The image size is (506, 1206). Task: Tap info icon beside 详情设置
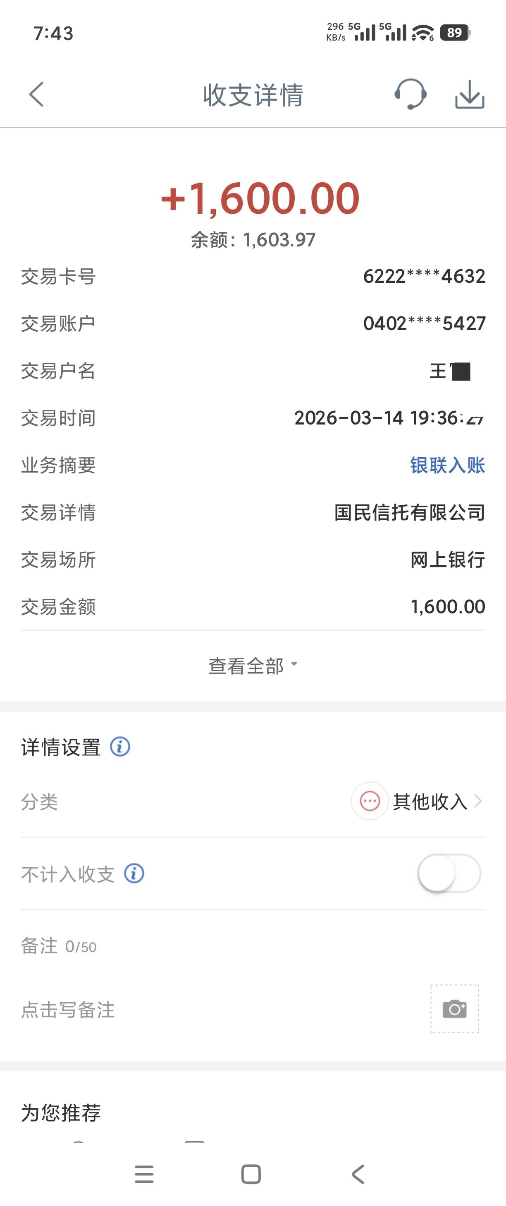(120, 746)
